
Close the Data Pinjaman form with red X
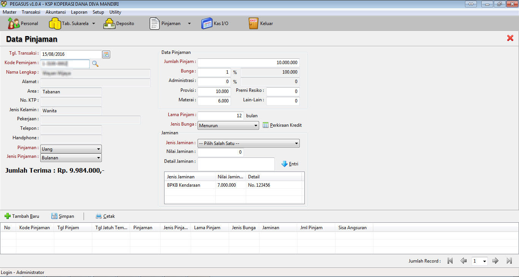tap(510, 38)
